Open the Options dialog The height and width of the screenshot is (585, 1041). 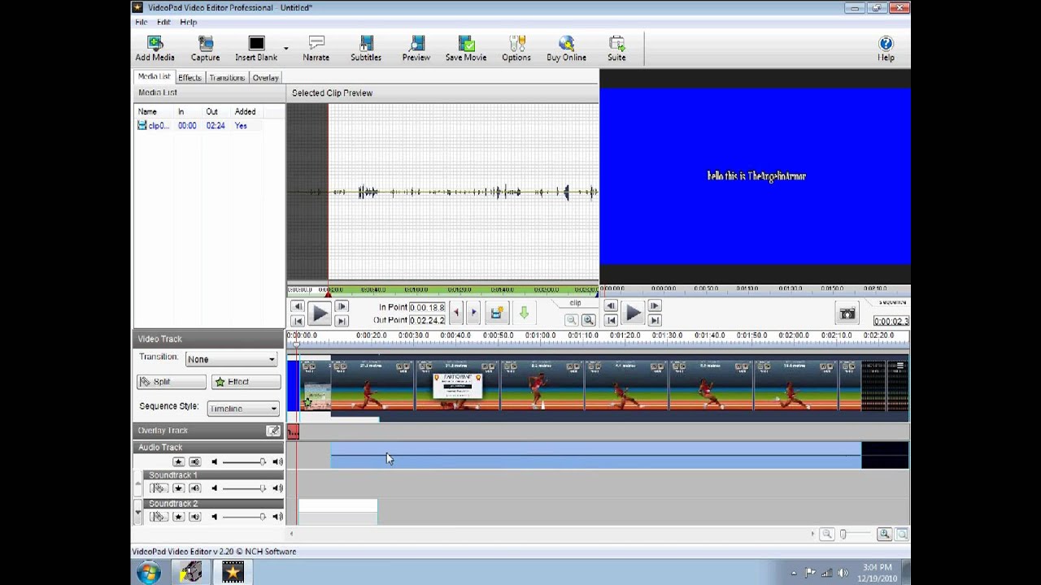click(x=516, y=49)
